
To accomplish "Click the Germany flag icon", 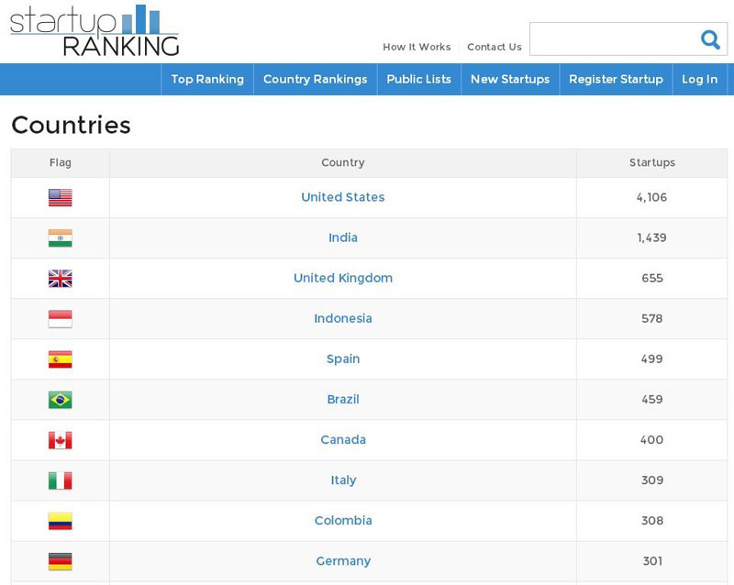I will pos(61,561).
